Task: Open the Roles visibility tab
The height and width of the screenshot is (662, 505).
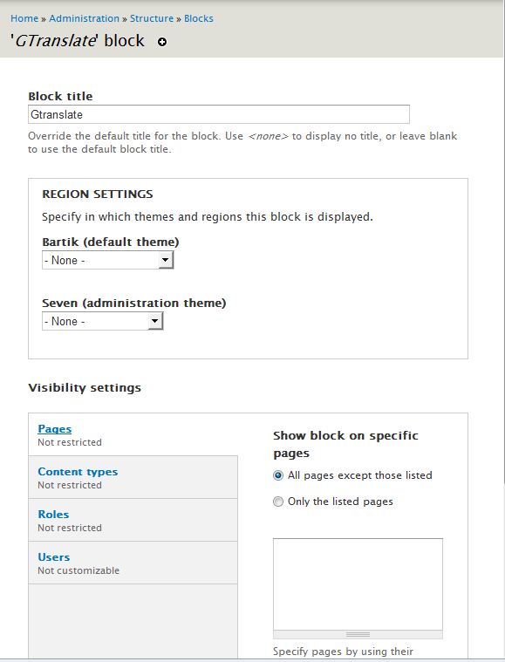Action: coord(53,515)
